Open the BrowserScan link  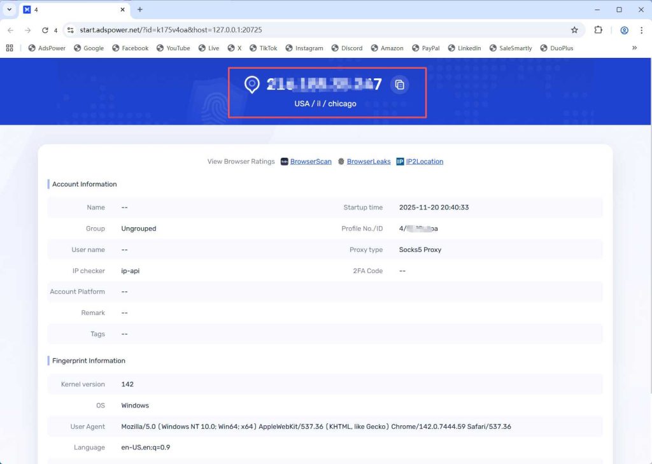[x=311, y=162]
